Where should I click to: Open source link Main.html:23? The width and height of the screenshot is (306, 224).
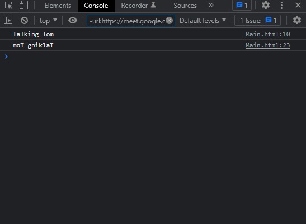[x=267, y=45]
